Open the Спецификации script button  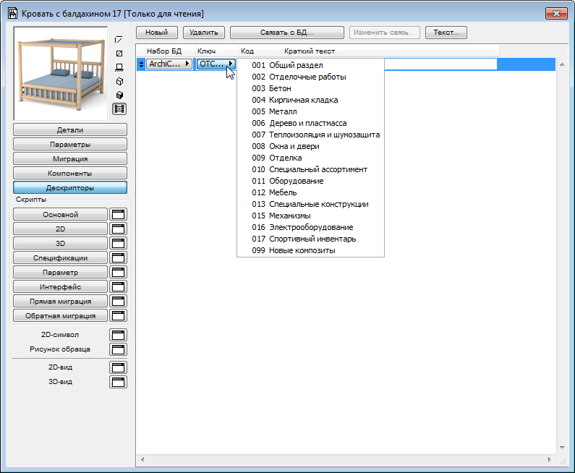[x=61, y=257]
